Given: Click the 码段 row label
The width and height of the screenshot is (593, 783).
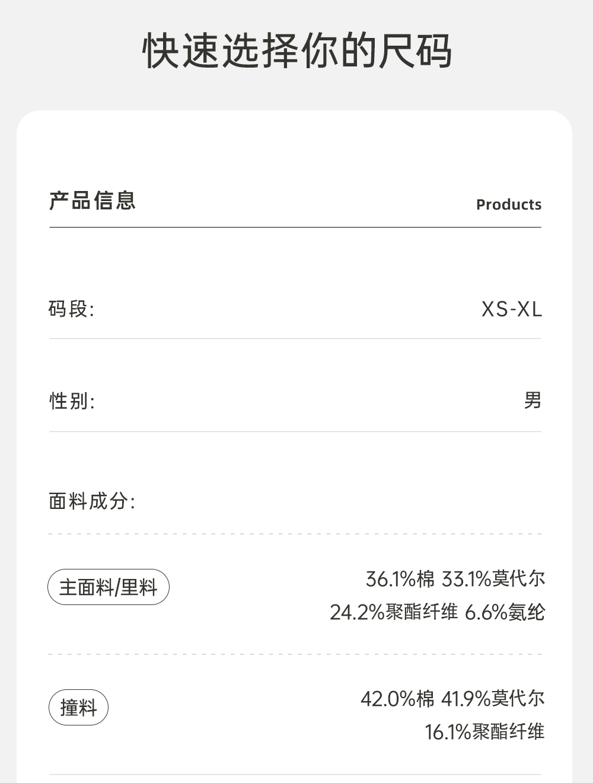Looking at the screenshot, I should pos(71,309).
